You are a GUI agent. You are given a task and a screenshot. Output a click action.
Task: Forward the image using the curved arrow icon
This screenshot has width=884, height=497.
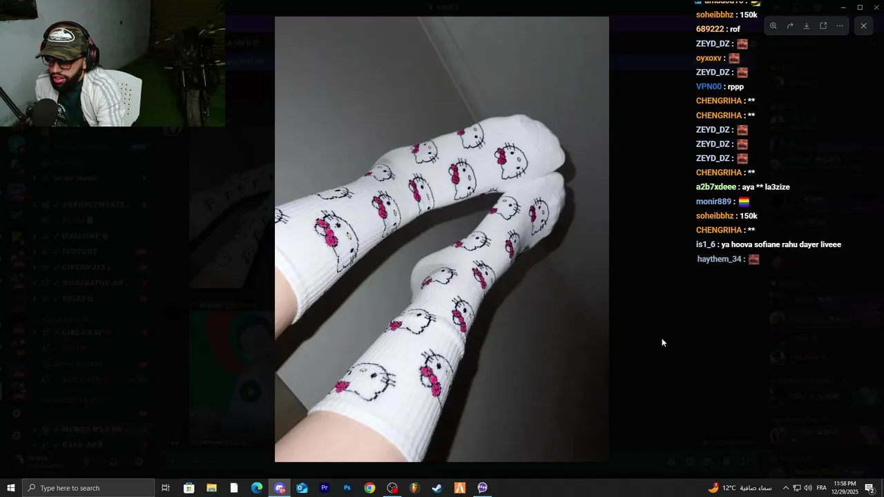pyautogui.click(x=790, y=26)
